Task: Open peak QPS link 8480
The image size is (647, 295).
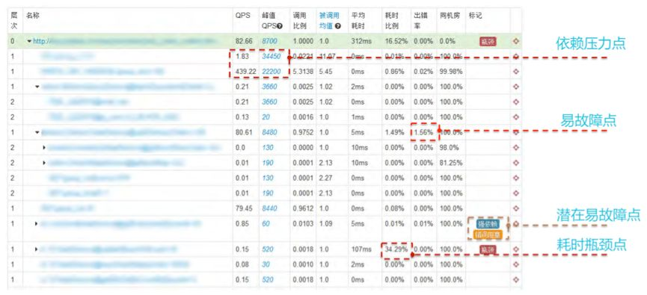Action: click(x=269, y=132)
